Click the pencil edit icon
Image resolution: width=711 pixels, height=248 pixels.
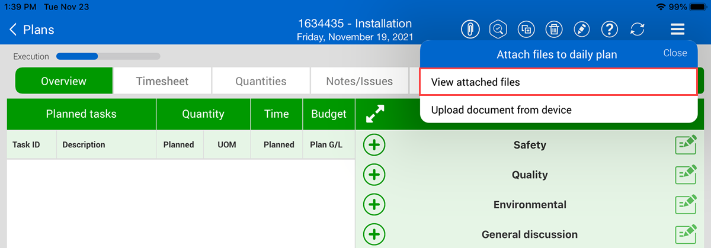coord(582,29)
